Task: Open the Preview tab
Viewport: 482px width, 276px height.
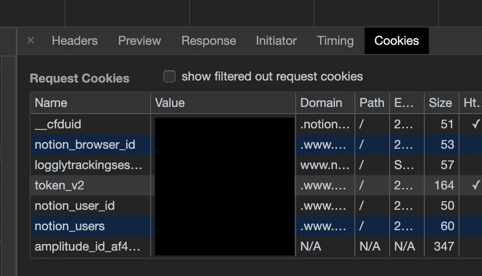Action: coord(139,41)
